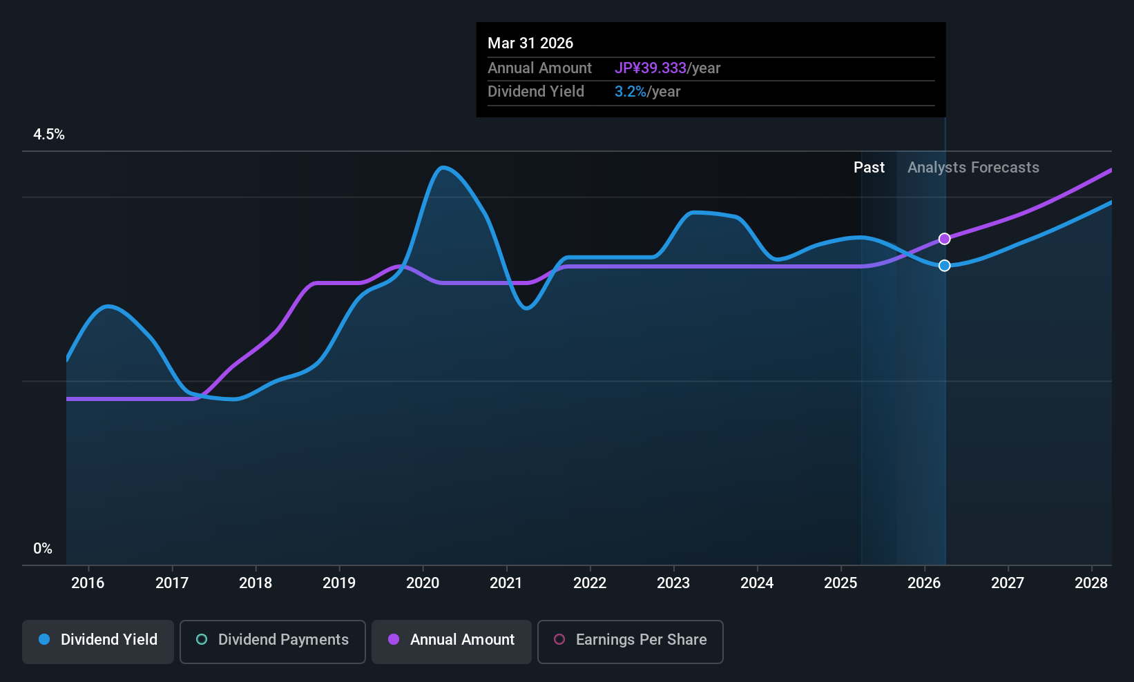
Task: Click the 2028 x-axis year label
Action: [1091, 583]
